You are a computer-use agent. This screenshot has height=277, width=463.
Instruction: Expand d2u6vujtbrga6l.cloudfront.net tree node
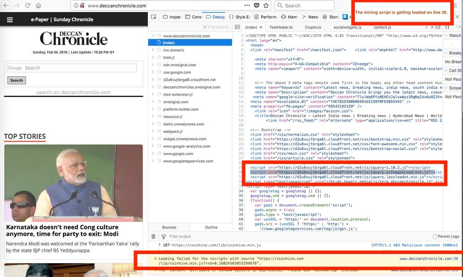153,80
